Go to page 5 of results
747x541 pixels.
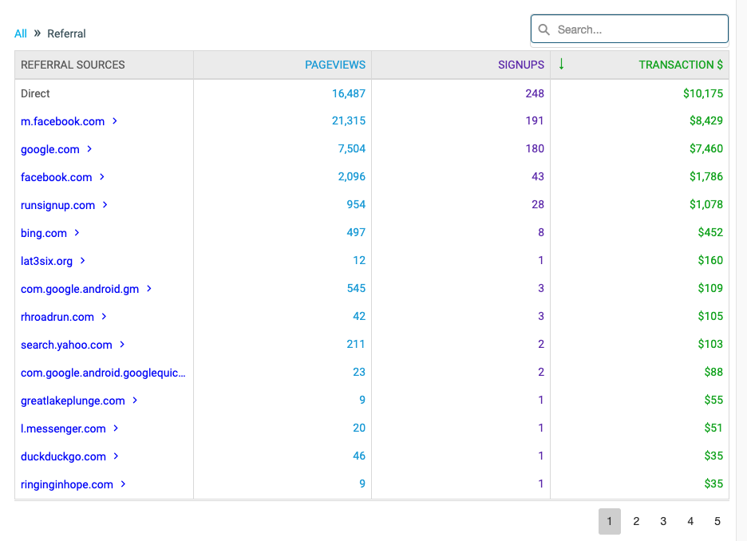coord(717,521)
